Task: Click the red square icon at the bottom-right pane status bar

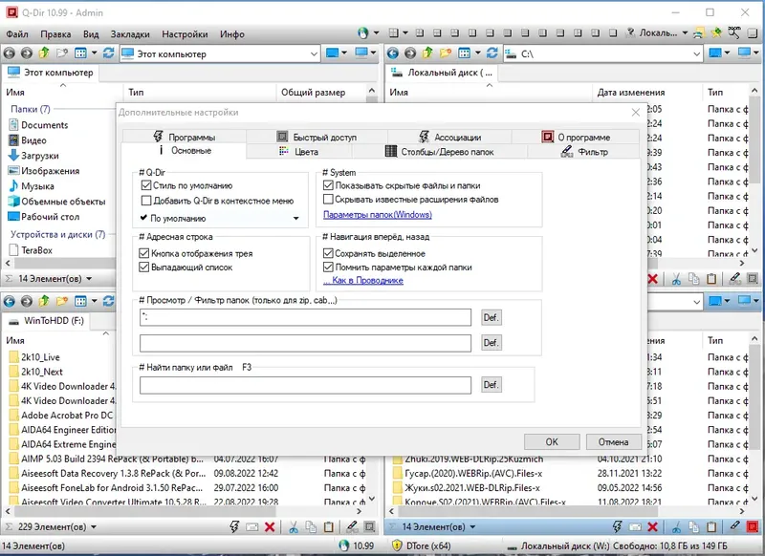Action: click(x=753, y=526)
